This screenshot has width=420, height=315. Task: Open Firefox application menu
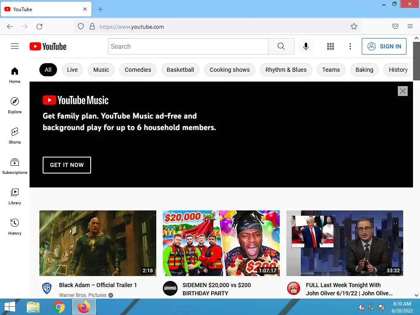[x=410, y=26]
